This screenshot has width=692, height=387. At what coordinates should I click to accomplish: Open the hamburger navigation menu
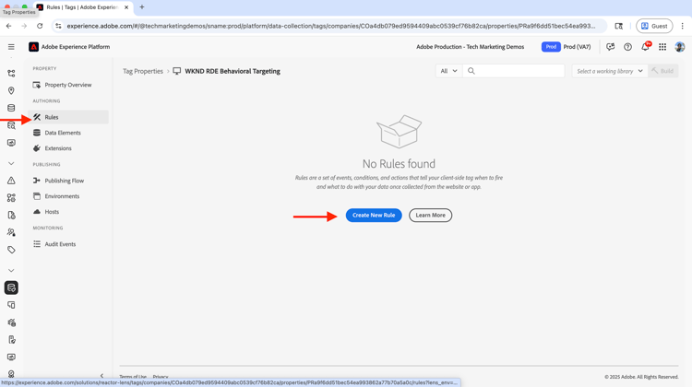coord(11,47)
